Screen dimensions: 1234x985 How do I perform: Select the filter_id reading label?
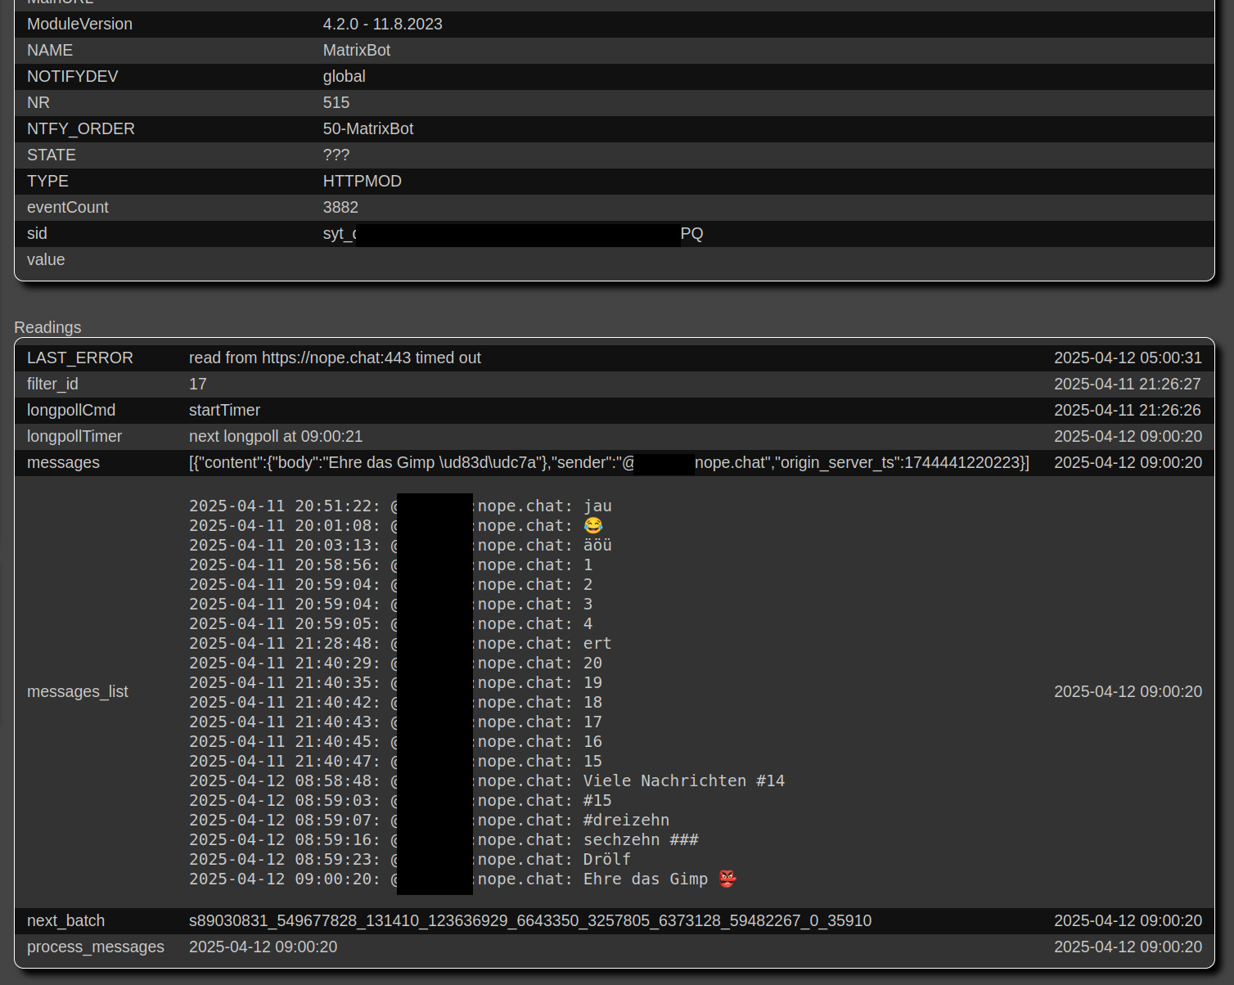[52, 384]
